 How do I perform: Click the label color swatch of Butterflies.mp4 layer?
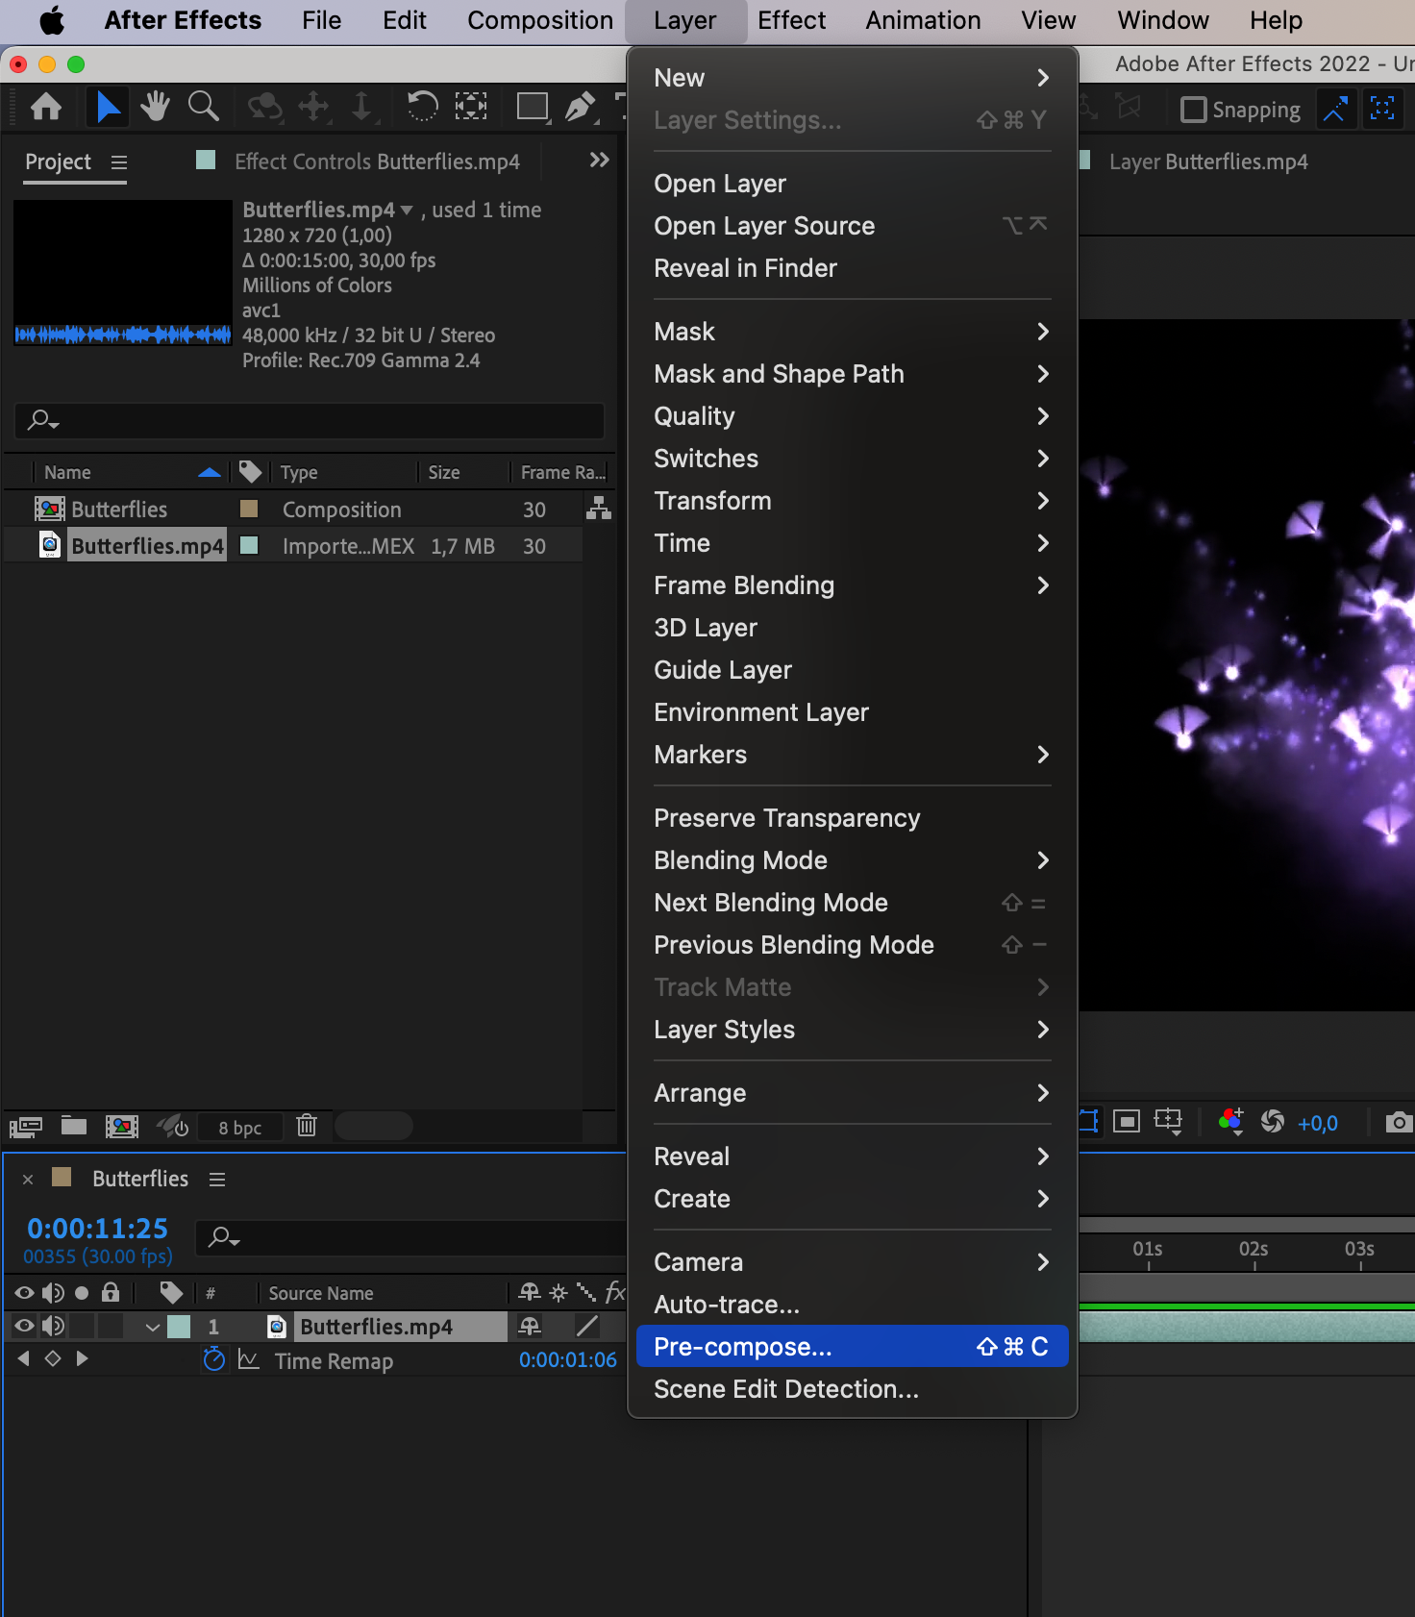tap(179, 1327)
